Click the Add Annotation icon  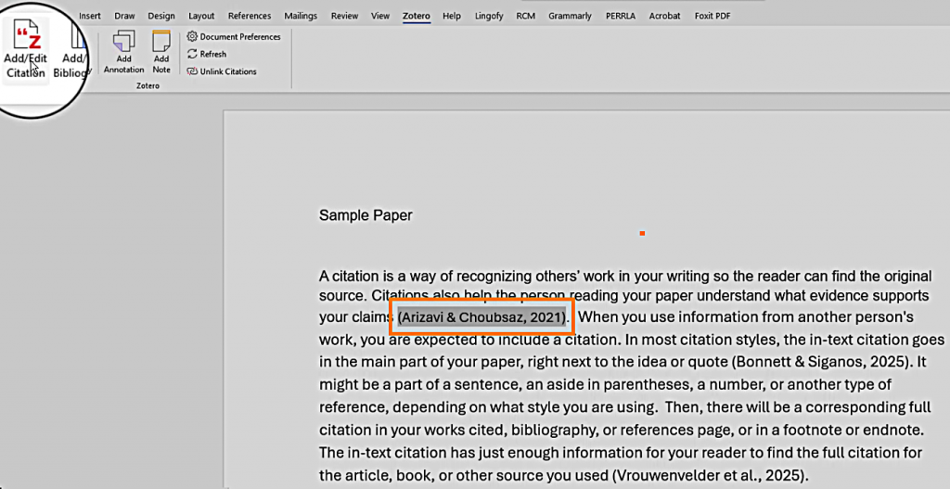coord(123,51)
